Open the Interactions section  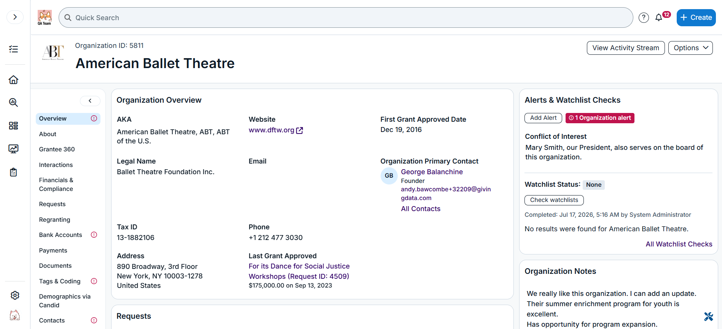56,165
